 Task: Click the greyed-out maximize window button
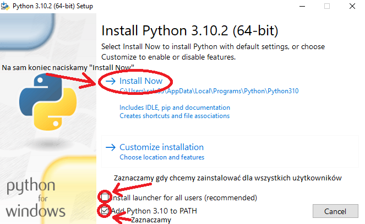[x=328, y=6]
